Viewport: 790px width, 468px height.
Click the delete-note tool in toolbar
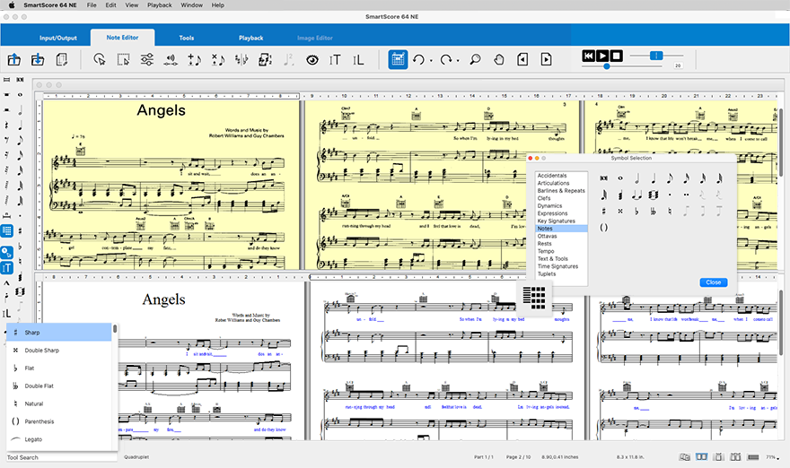click(217, 60)
